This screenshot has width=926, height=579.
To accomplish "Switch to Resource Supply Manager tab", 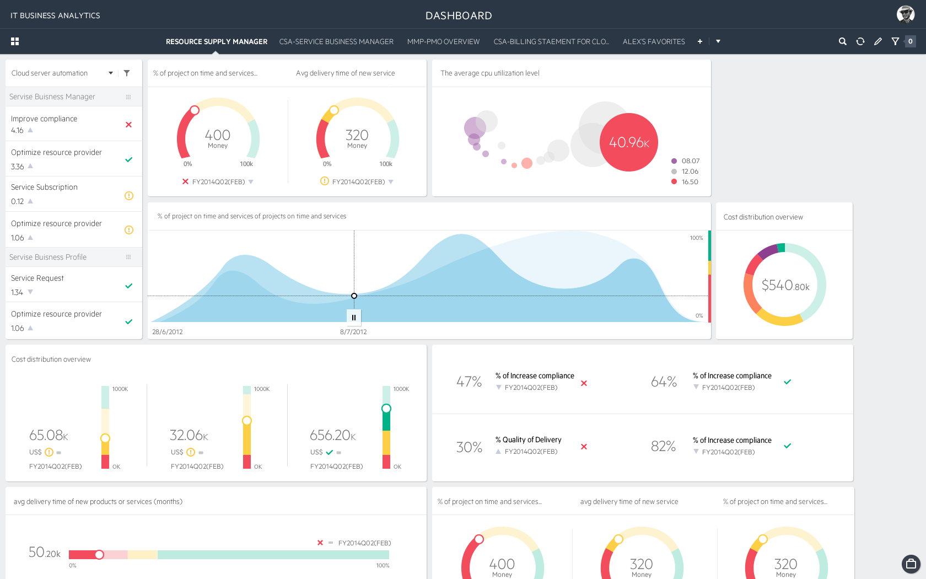I will coord(217,41).
